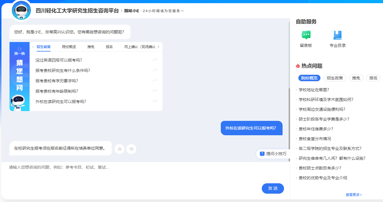The height and width of the screenshot is (202, 383).
Task: Show previous tabs with left chevron
Action: point(33,47)
